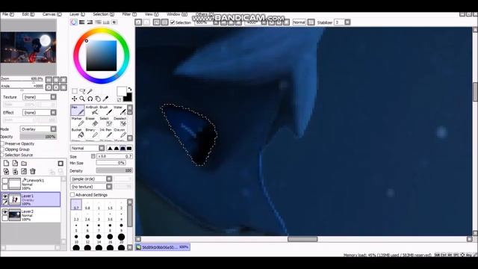Click the brush Density slider

[114, 170]
